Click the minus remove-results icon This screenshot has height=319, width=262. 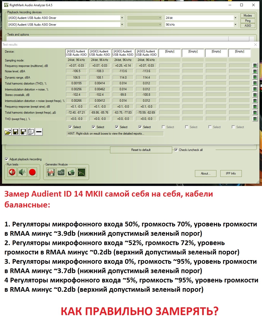(39, 132)
